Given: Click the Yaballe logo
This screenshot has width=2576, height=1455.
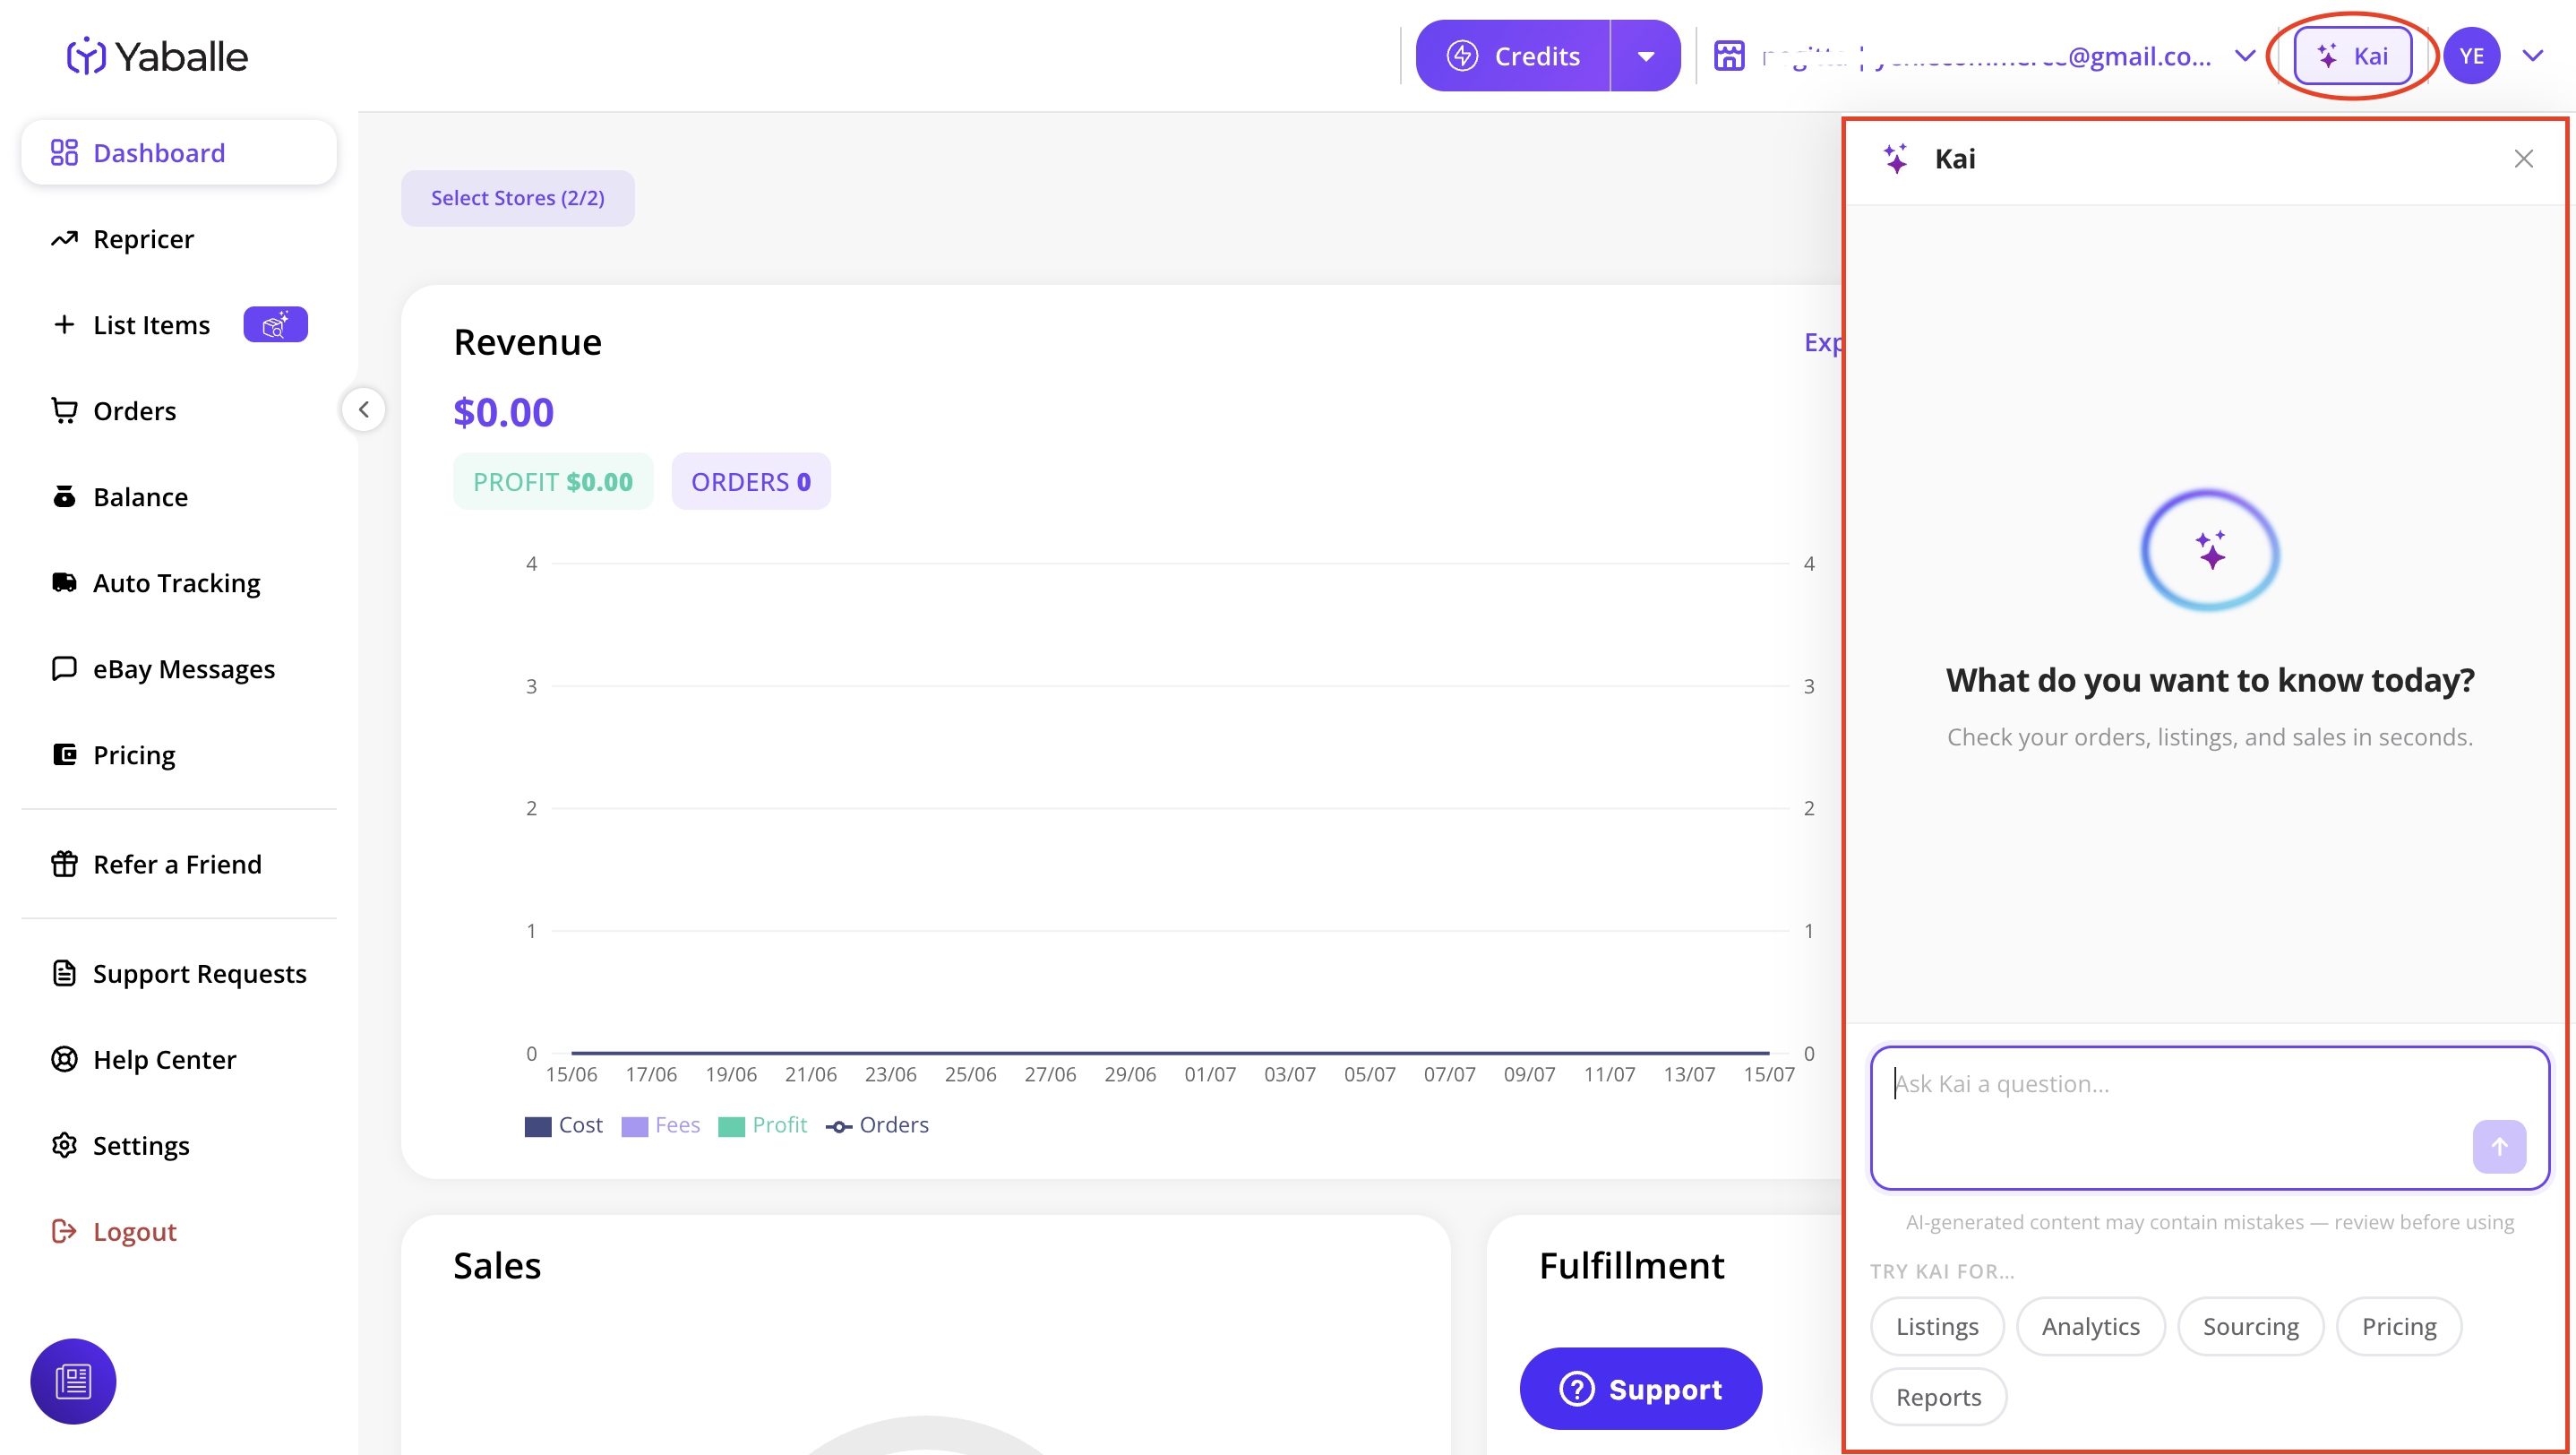Looking at the screenshot, I should coord(157,56).
